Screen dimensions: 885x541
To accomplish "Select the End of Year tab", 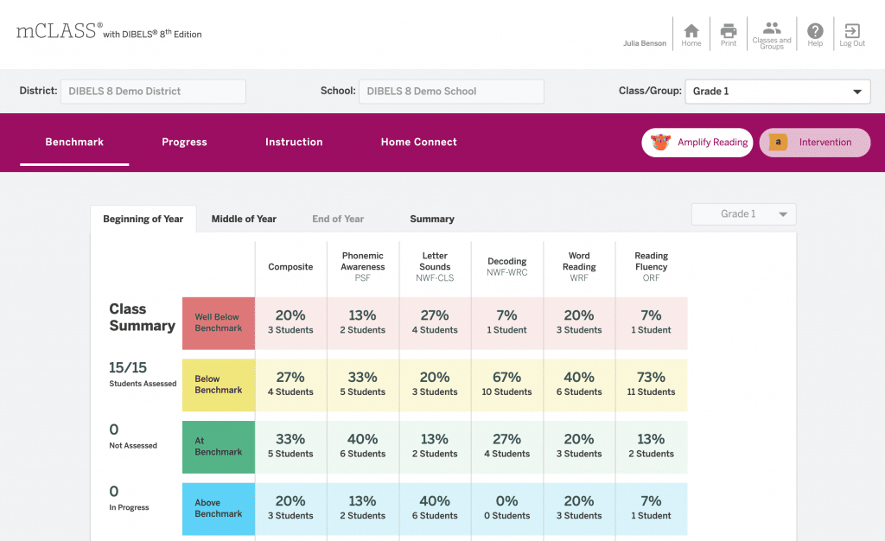I will point(338,219).
